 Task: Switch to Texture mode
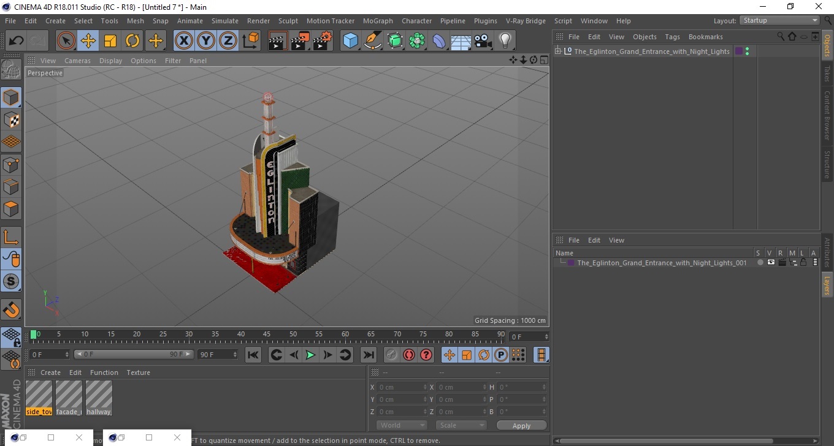(11, 119)
